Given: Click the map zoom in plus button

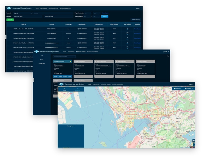Looking at the screenshot, I should point(194,144).
